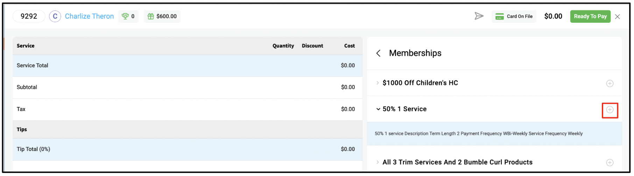
Task: Click the Discount column header
Action: coord(312,46)
